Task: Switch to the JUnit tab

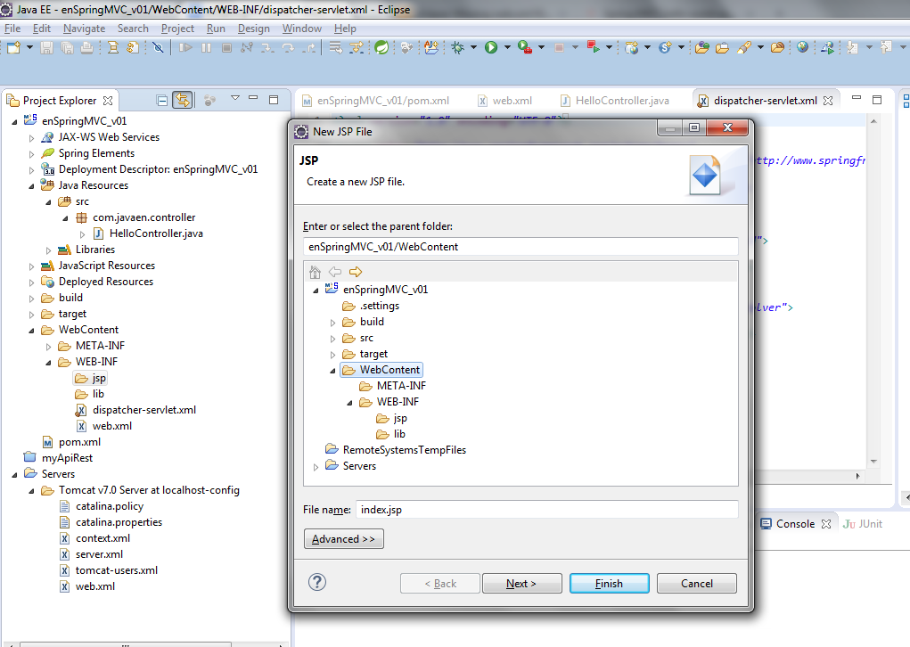Action: (x=863, y=524)
